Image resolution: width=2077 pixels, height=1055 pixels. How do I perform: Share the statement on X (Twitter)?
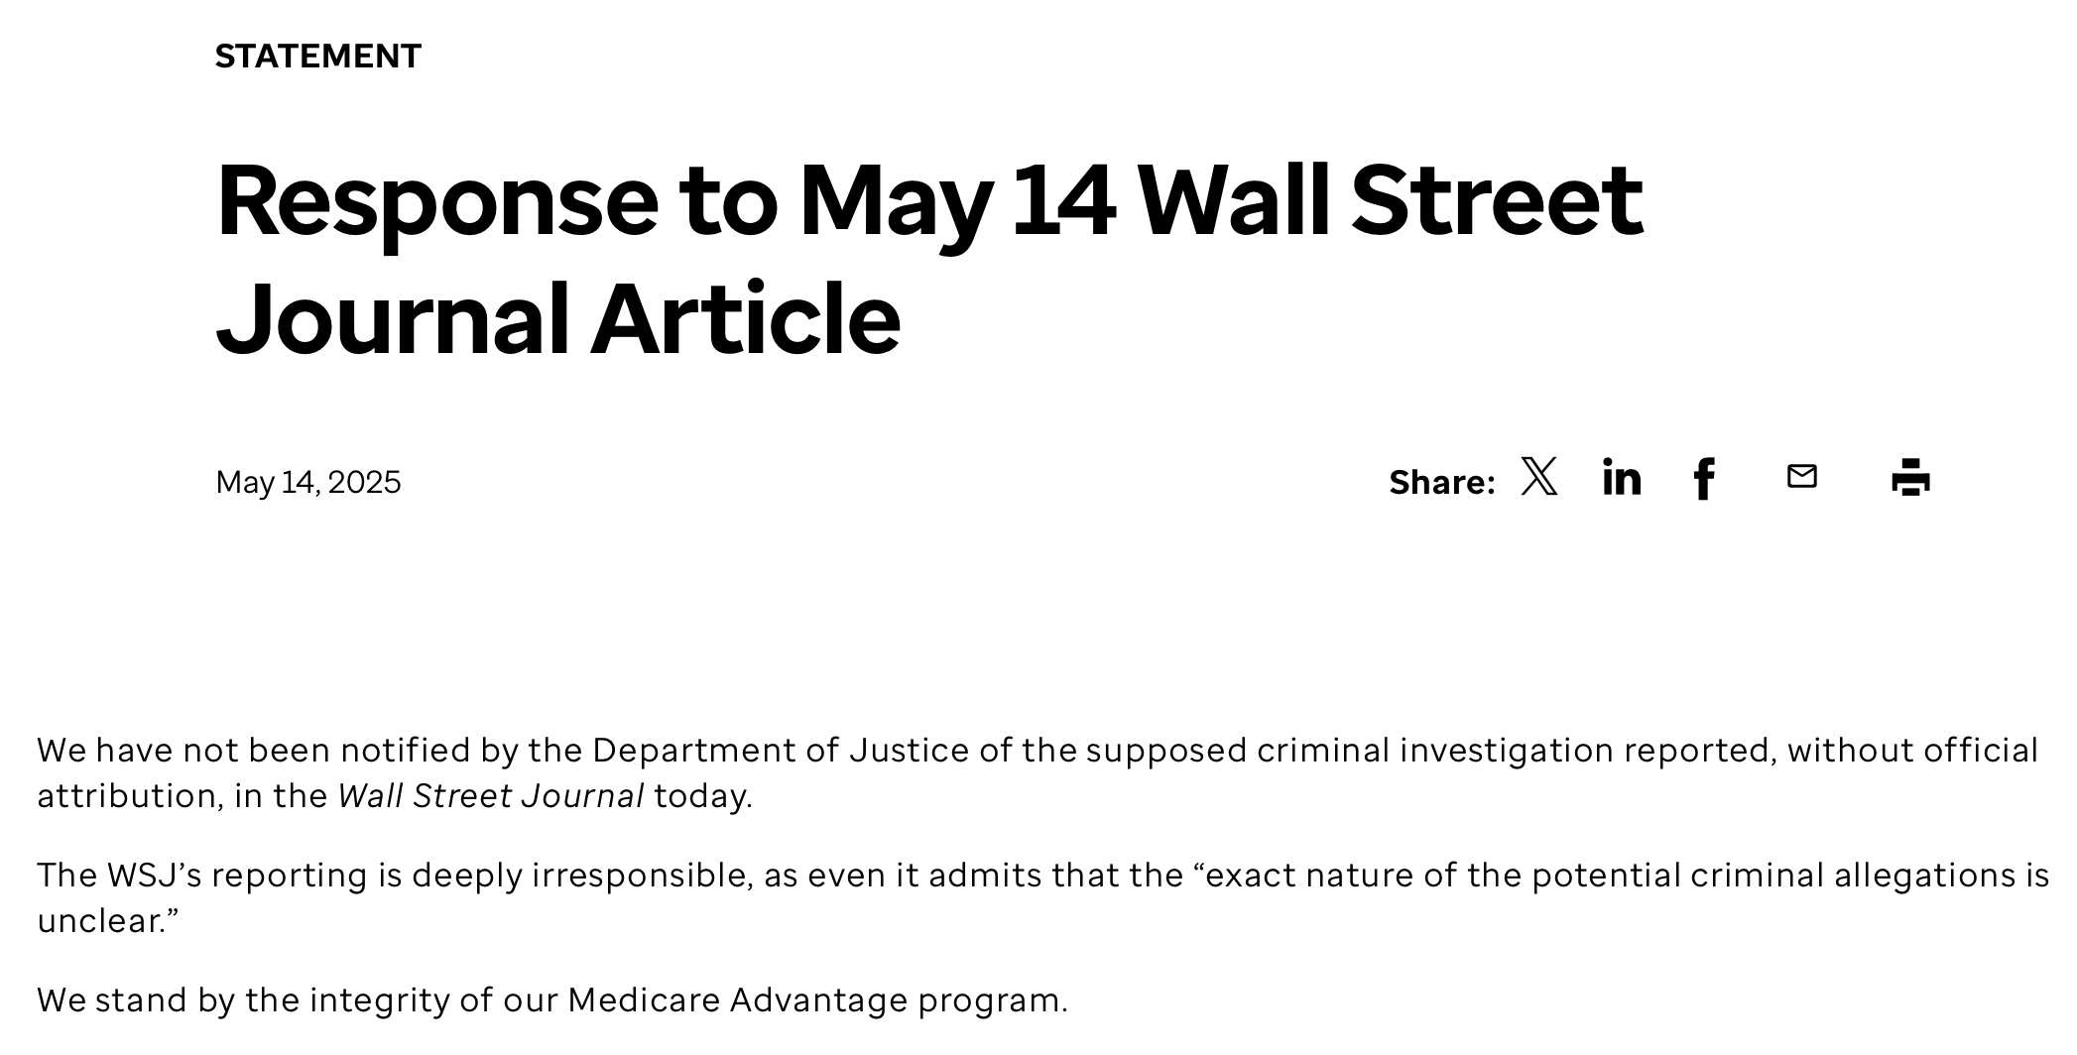click(1539, 477)
